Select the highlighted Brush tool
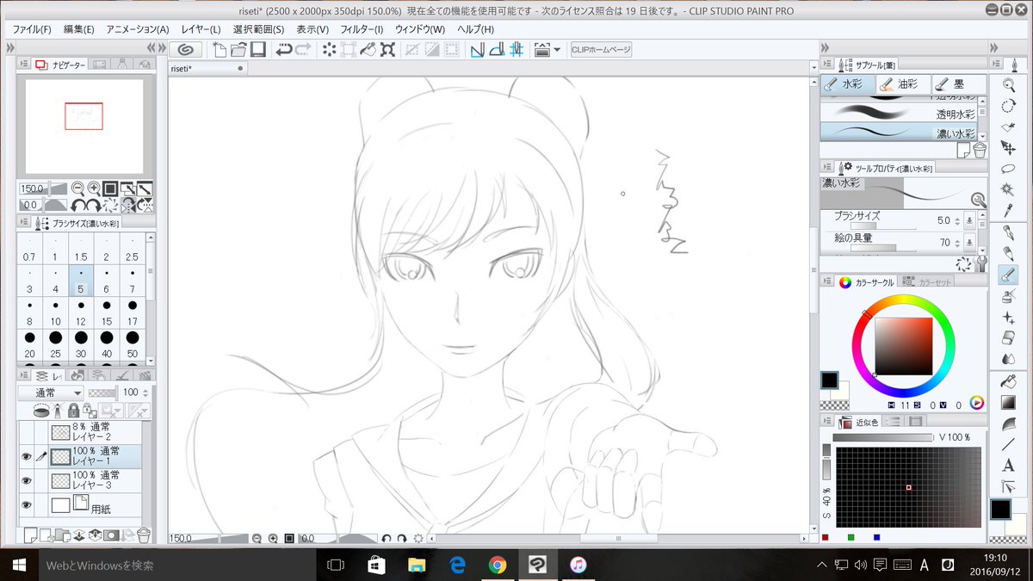The height and width of the screenshot is (581, 1033). pos(1008,275)
